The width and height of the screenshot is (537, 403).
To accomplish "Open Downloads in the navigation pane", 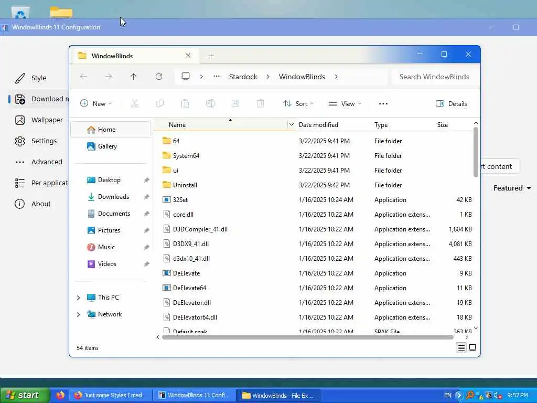I will [113, 197].
